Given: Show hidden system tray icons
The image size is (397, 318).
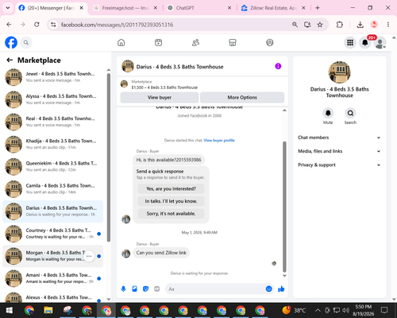Looking at the screenshot, I should (x=318, y=310).
